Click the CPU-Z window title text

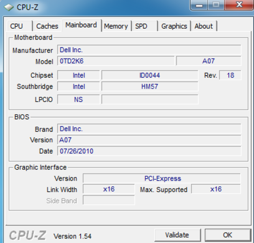click(x=28, y=7)
